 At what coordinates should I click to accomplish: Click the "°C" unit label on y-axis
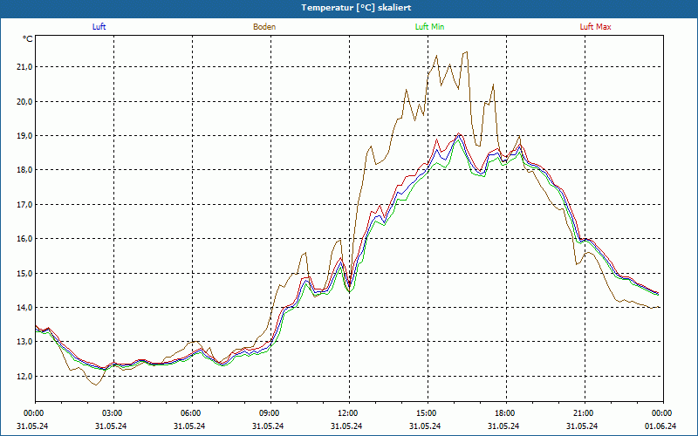28,39
